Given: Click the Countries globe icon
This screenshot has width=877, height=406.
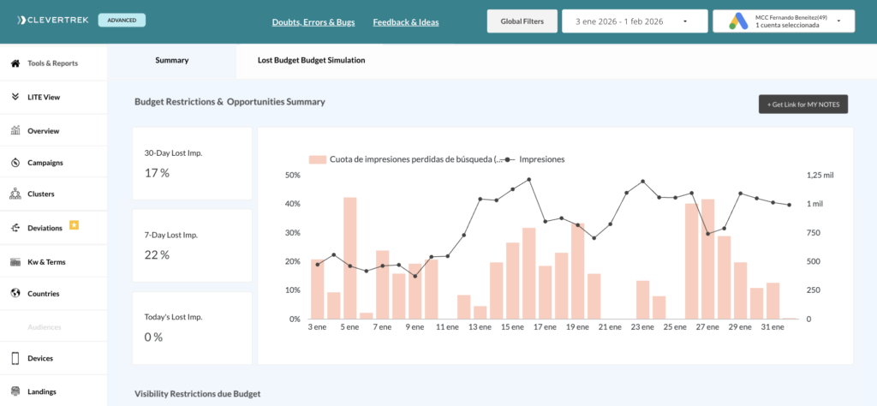Looking at the screenshot, I should (15, 294).
